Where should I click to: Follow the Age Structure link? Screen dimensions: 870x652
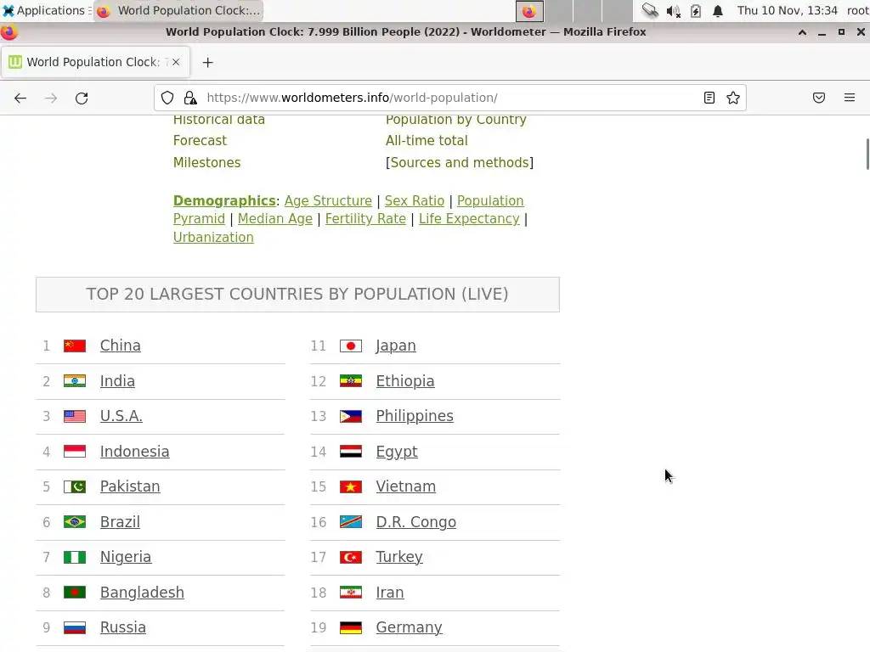[x=329, y=200]
